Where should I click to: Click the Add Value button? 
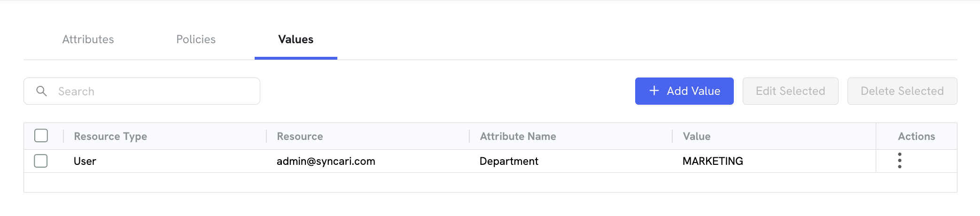pos(684,91)
